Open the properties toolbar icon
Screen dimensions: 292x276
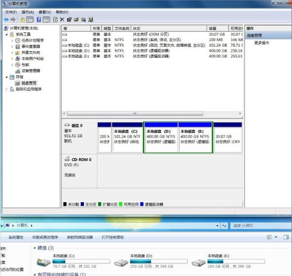point(69,19)
